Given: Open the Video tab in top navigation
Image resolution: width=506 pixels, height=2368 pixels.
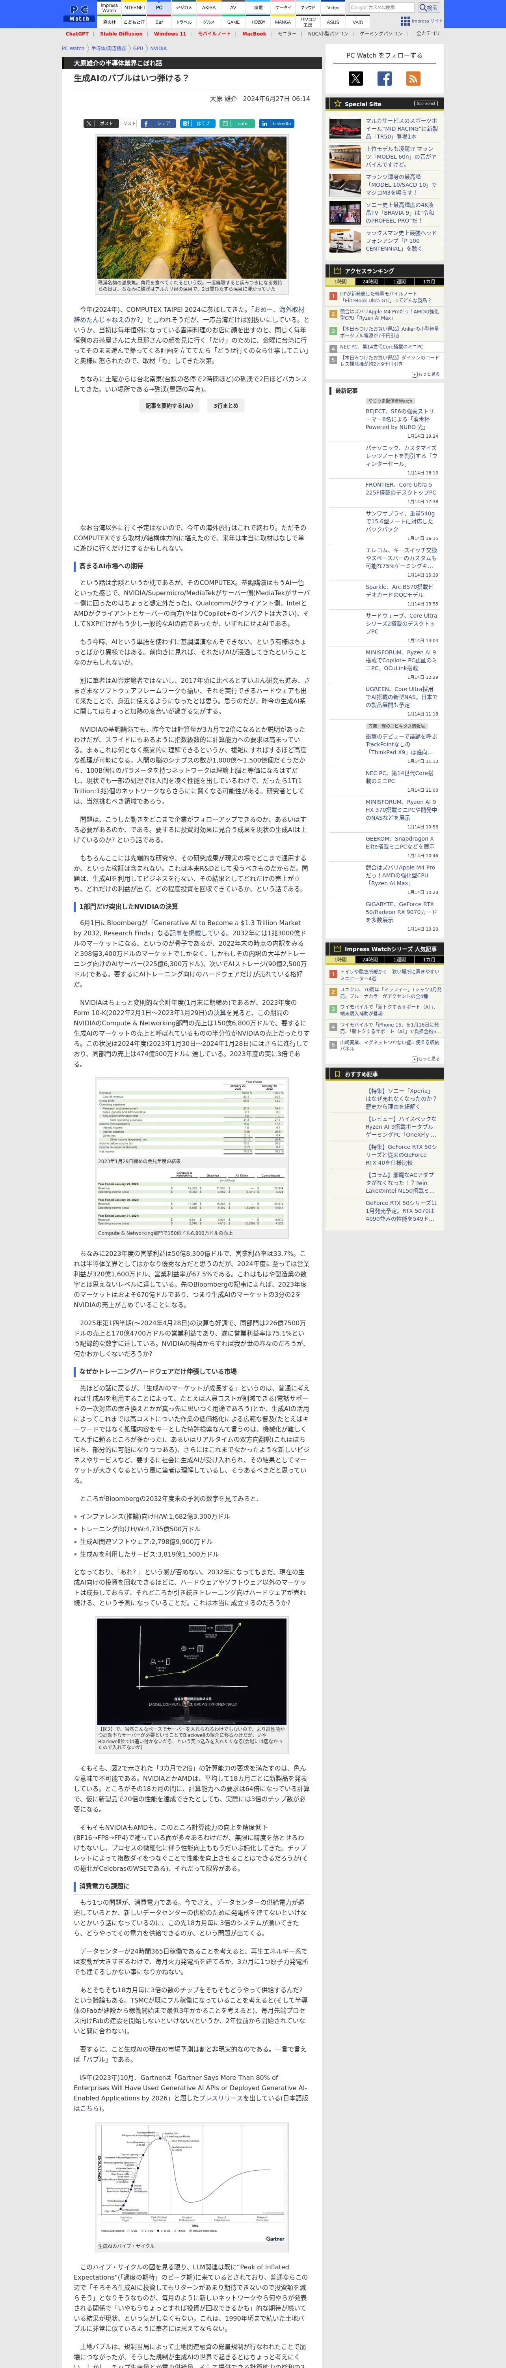Looking at the screenshot, I should [333, 7].
